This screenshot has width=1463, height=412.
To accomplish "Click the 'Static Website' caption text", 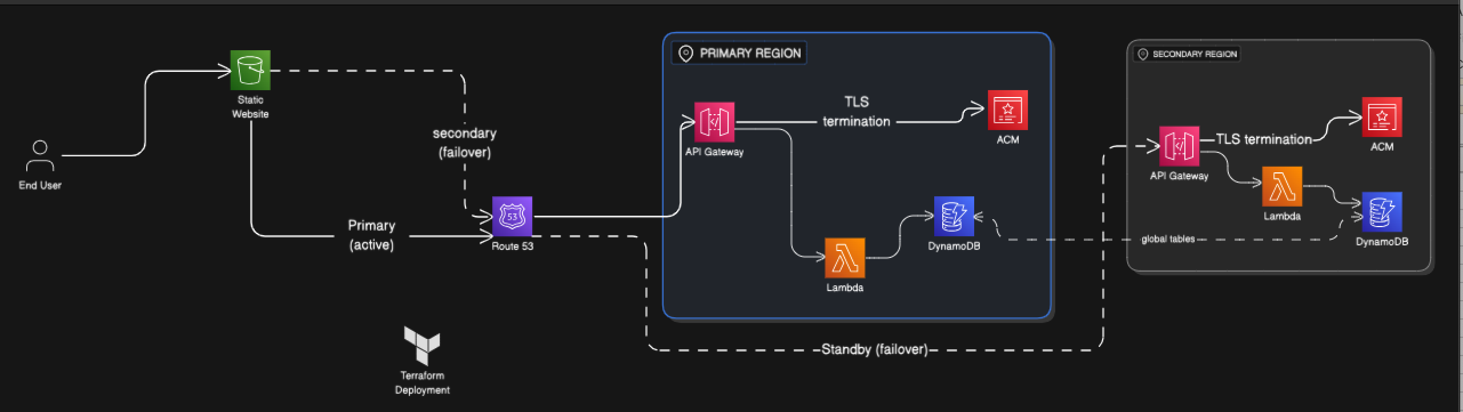I will pyautogui.click(x=250, y=107).
